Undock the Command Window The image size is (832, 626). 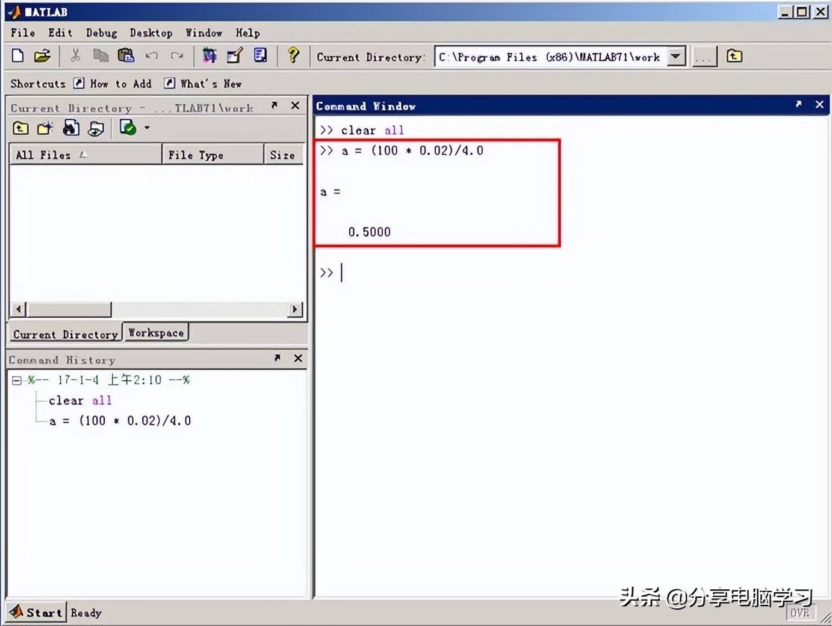(x=799, y=104)
